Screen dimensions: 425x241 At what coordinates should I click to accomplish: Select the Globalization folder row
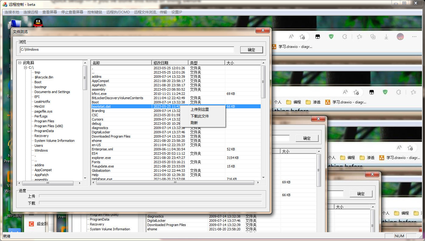tap(101, 171)
